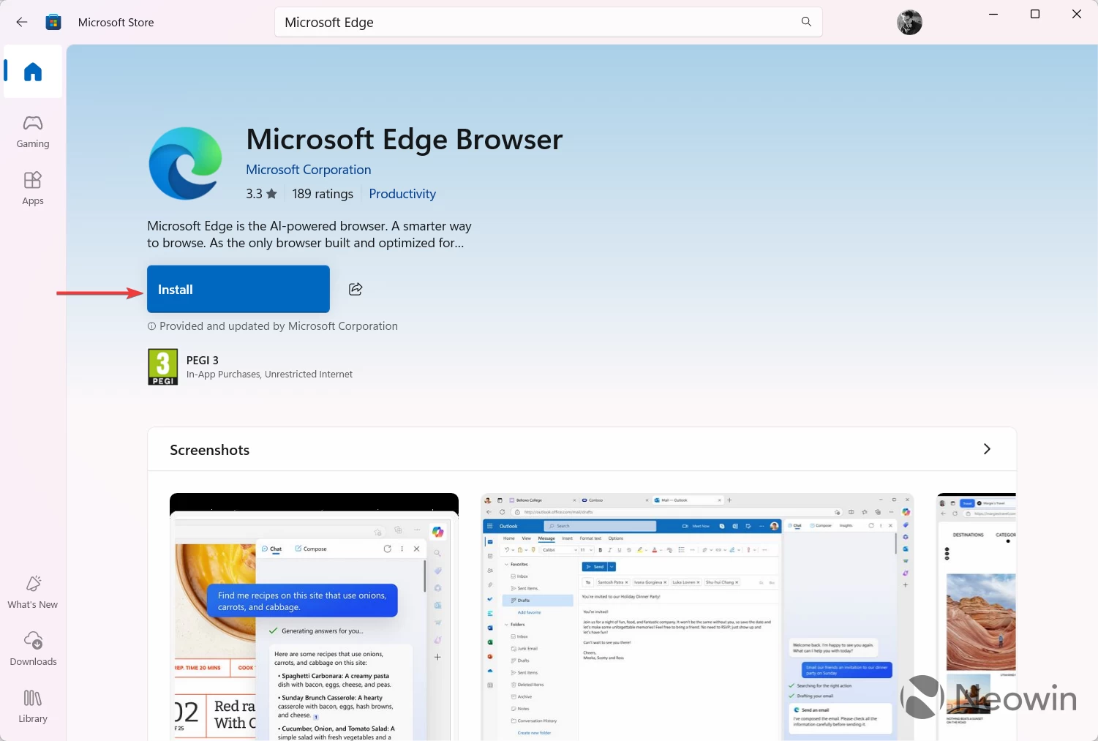Open the Microsoft Corporation publisher link
The width and height of the screenshot is (1098, 741).
tap(309, 170)
